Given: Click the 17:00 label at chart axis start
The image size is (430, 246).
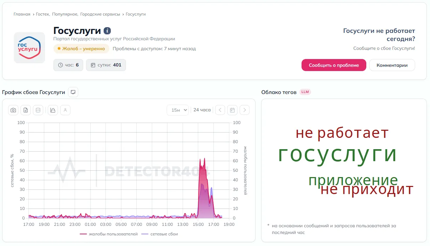Looking at the screenshot, I should coord(29,224).
